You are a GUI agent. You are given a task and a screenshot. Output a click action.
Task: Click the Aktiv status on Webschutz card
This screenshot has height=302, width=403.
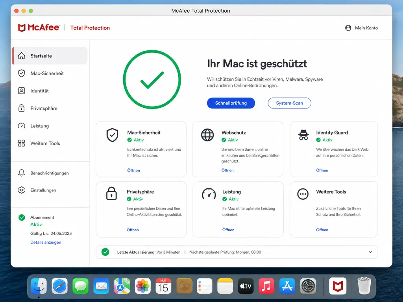click(x=230, y=140)
